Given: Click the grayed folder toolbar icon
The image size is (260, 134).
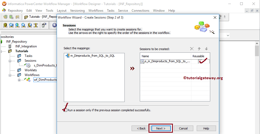Looking at the screenshot, I should pos(17,17).
